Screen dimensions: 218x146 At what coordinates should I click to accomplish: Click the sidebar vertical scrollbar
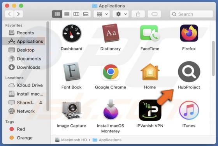48,66
